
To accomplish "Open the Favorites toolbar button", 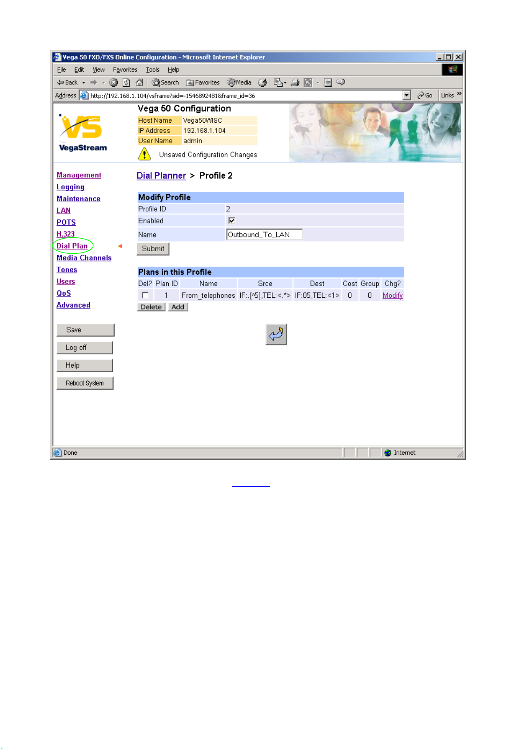I will coord(203,82).
